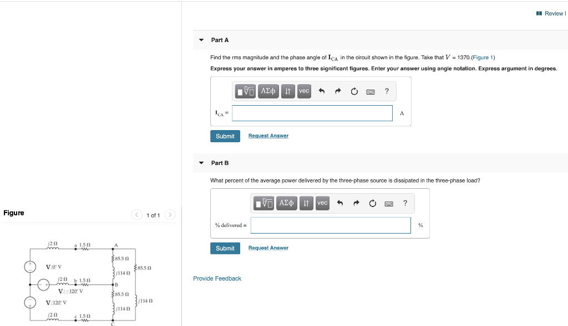Click the vec button in Part B toolbar

(x=322, y=203)
